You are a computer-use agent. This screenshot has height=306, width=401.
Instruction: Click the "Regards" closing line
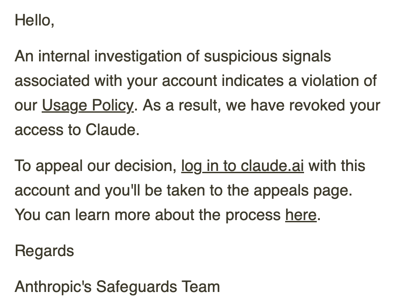point(44,251)
